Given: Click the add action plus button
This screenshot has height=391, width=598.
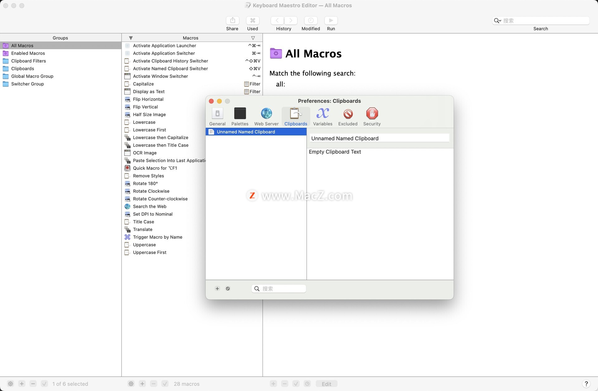Looking at the screenshot, I should pos(273,384).
